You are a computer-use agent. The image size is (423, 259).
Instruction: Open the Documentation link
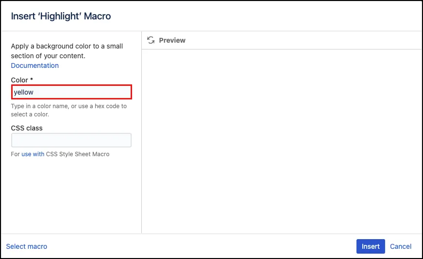click(x=35, y=65)
